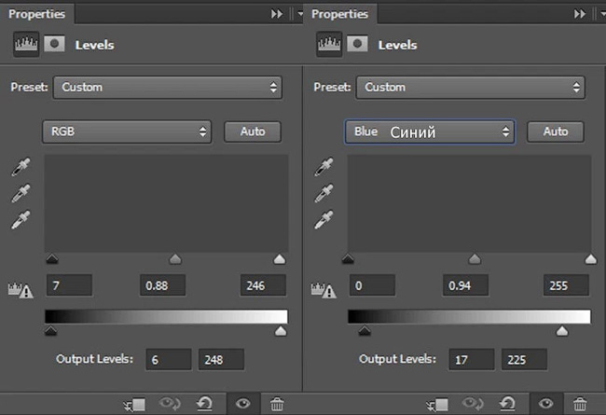Collapse right Properties panel with double arrows
This screenshot has width=606, height=415.
tap(579, 14)
